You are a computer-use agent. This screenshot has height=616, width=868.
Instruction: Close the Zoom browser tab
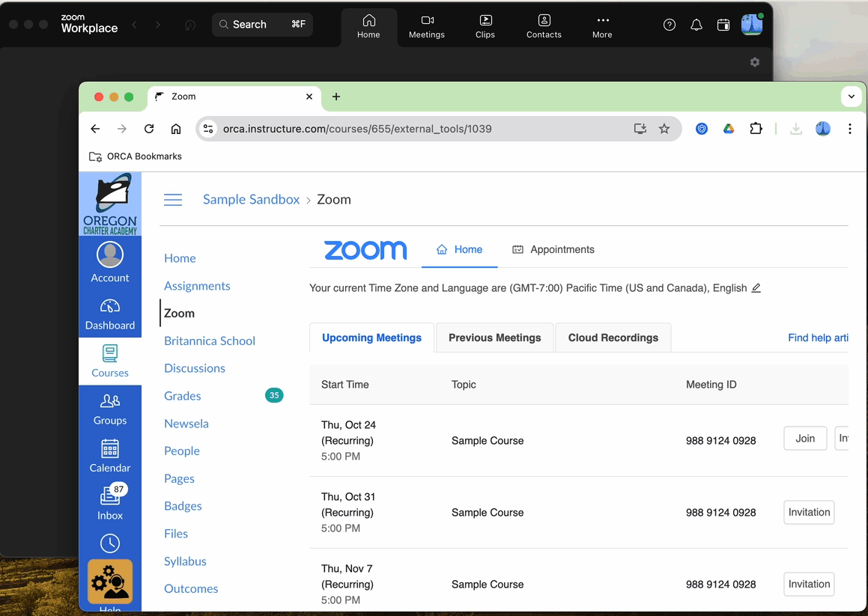click(309, 97)
